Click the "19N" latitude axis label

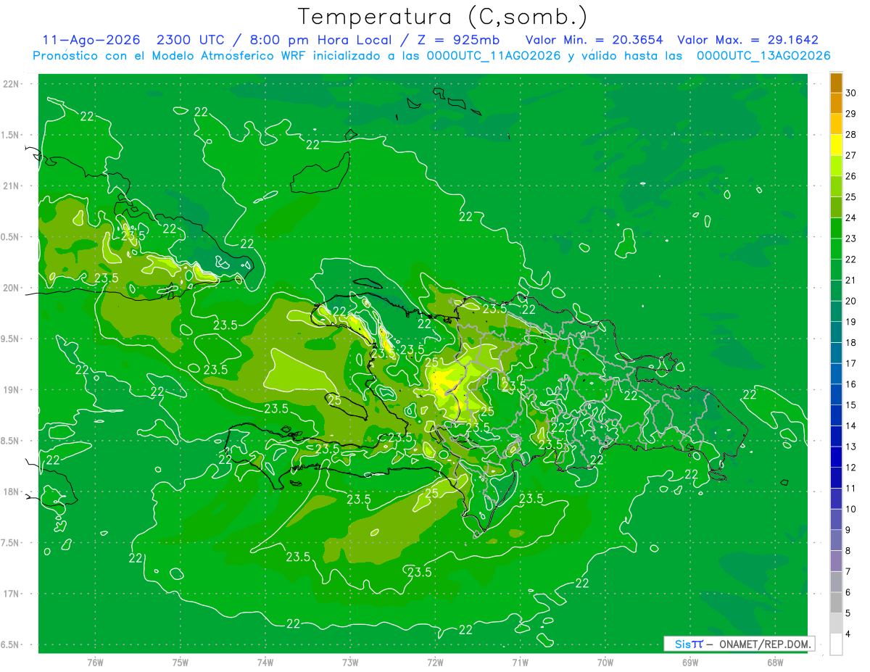click(x=12, y=390)
